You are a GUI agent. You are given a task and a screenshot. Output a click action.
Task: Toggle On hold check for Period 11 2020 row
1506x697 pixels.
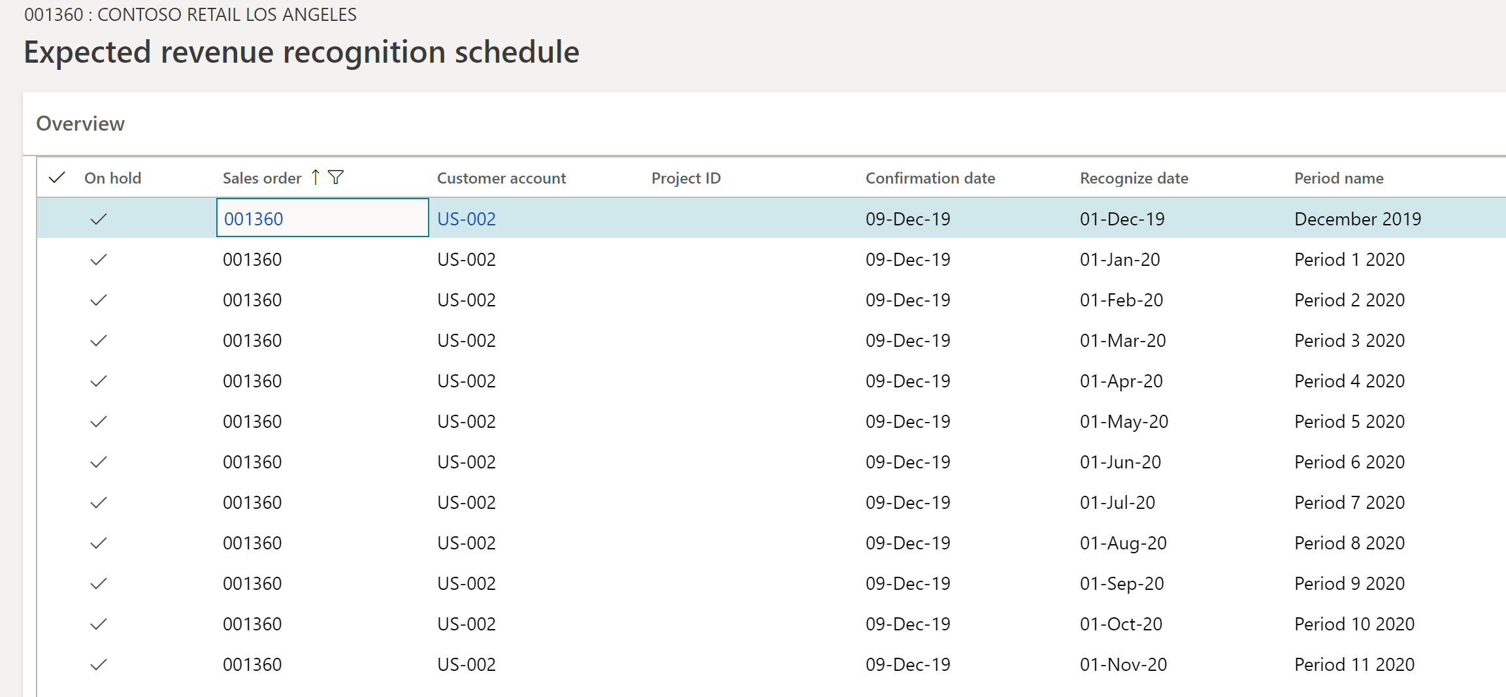tap(98, 664)
